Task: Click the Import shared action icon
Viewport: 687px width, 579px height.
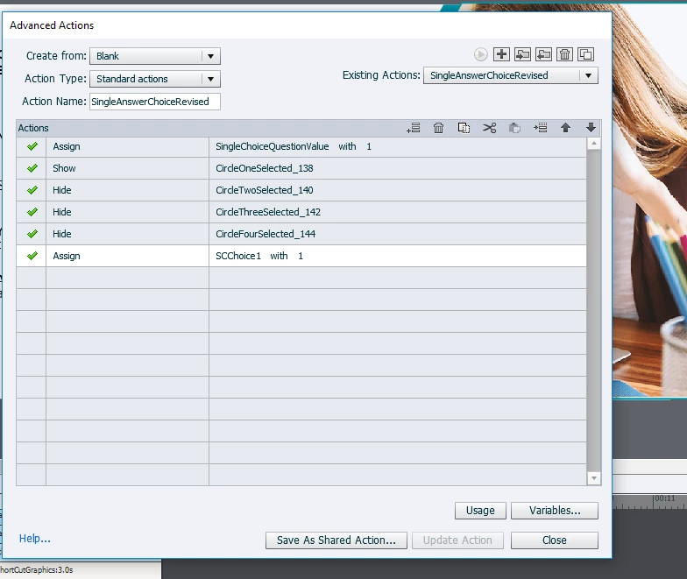Action: [522, 54]
